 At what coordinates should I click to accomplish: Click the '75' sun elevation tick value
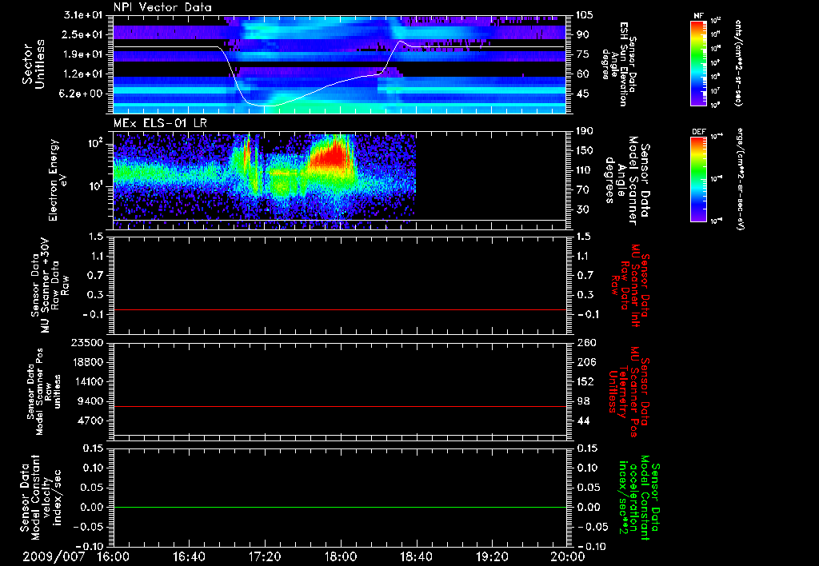(x=582, y=54)
